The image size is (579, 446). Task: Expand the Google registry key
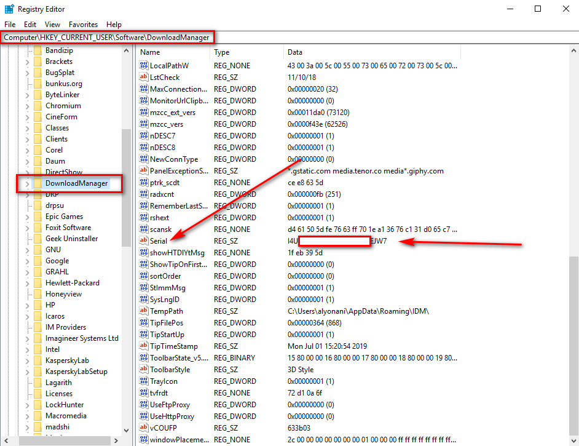point(27,261)
